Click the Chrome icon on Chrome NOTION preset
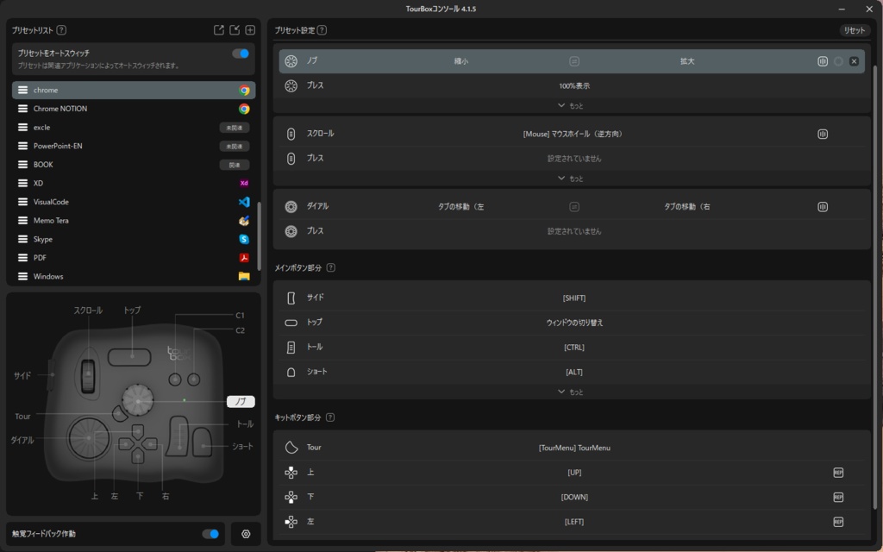Image resolution: width=883 pixels, height=552 pixels. [244, 109]
